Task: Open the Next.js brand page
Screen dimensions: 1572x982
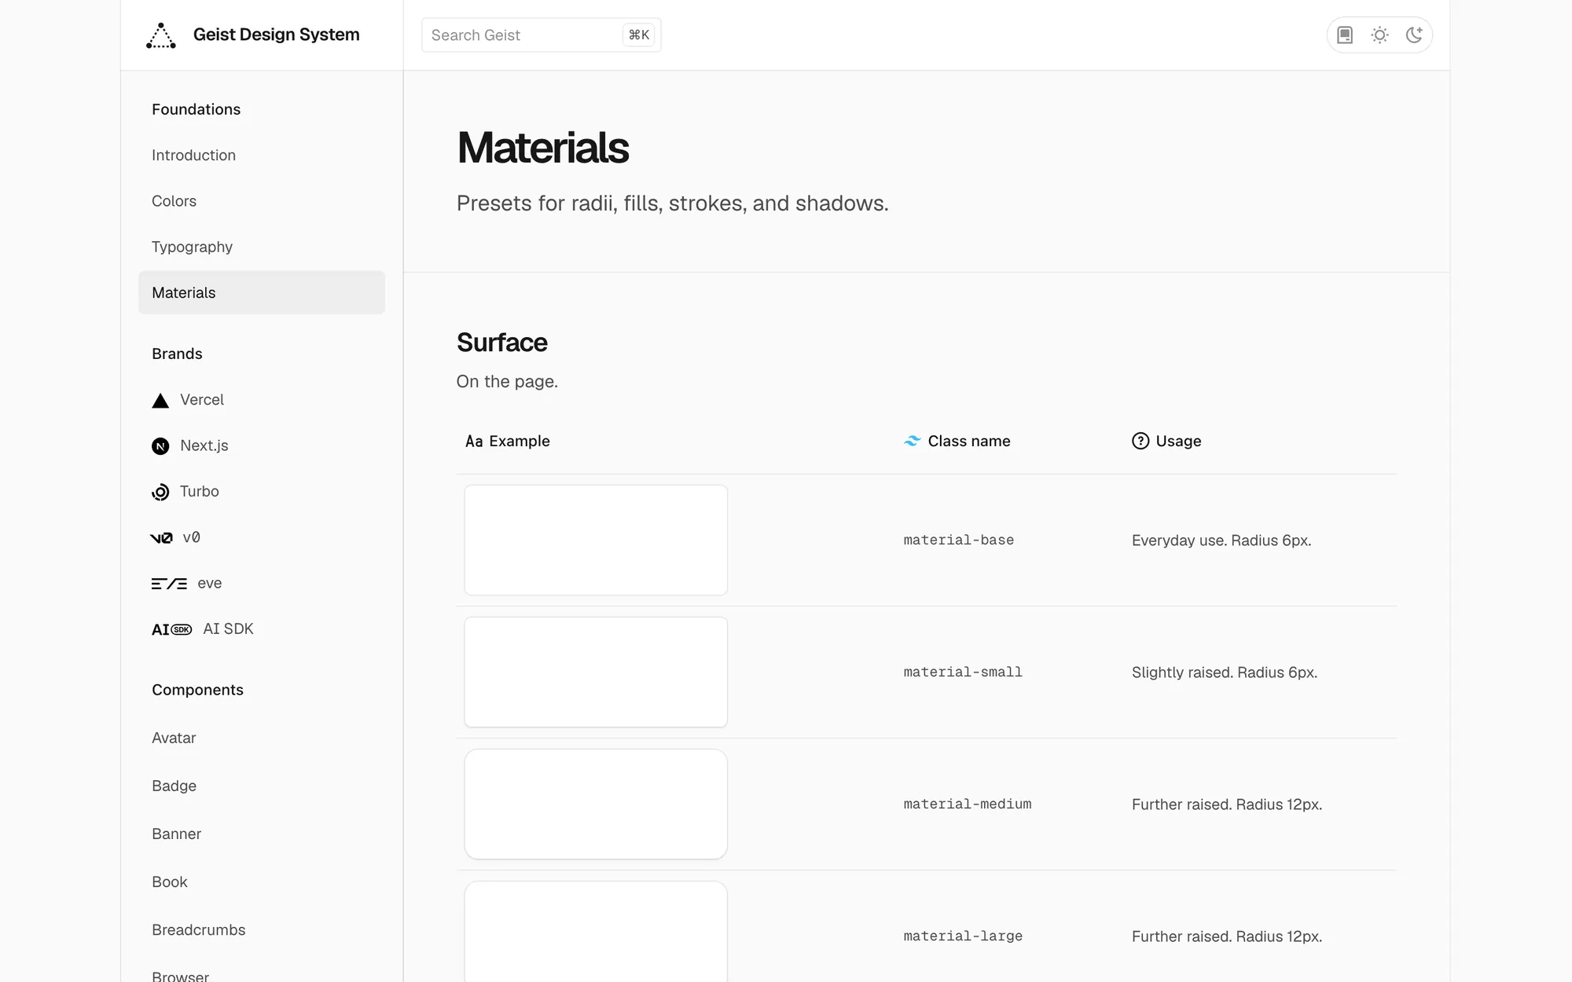Action: (x=204, y=445)
